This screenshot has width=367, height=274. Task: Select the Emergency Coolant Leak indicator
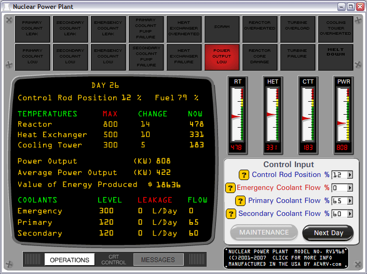tap(108, 29)
